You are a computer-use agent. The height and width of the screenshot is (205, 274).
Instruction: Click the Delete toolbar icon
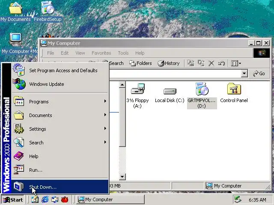click(x=211, y=63)
